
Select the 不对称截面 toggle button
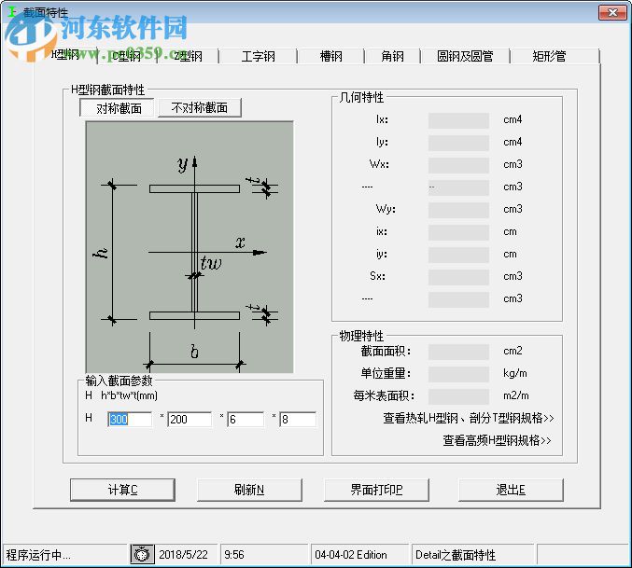[200, 108]
